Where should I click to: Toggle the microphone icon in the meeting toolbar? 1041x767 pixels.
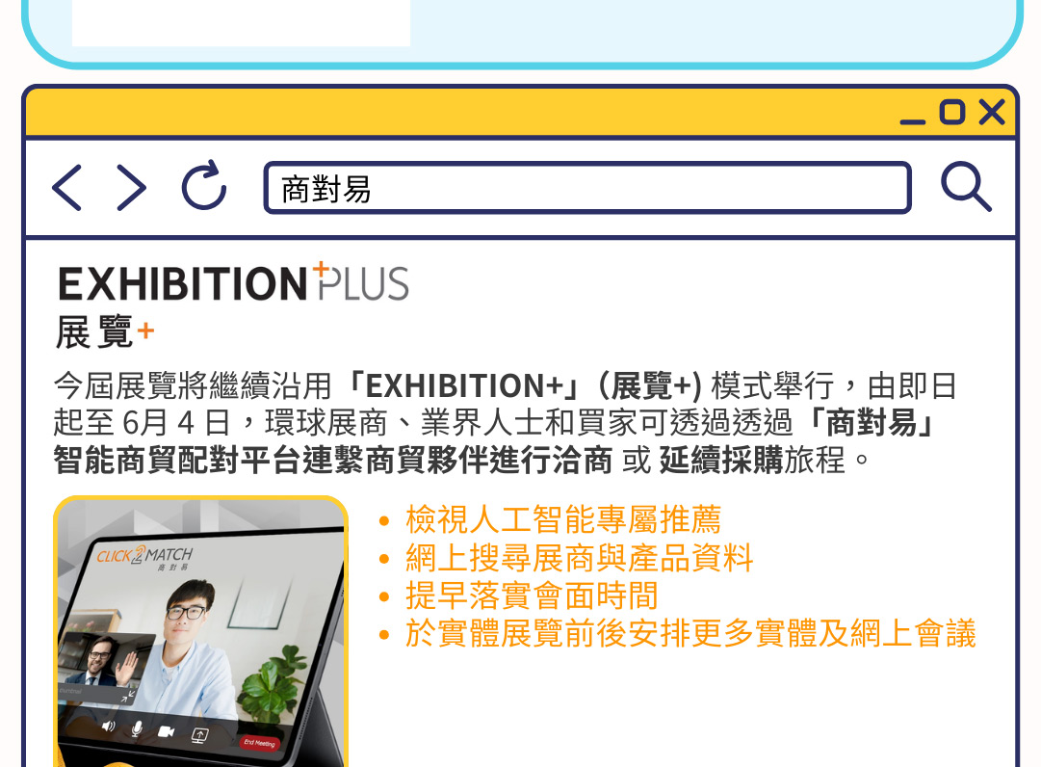(137, 728)
